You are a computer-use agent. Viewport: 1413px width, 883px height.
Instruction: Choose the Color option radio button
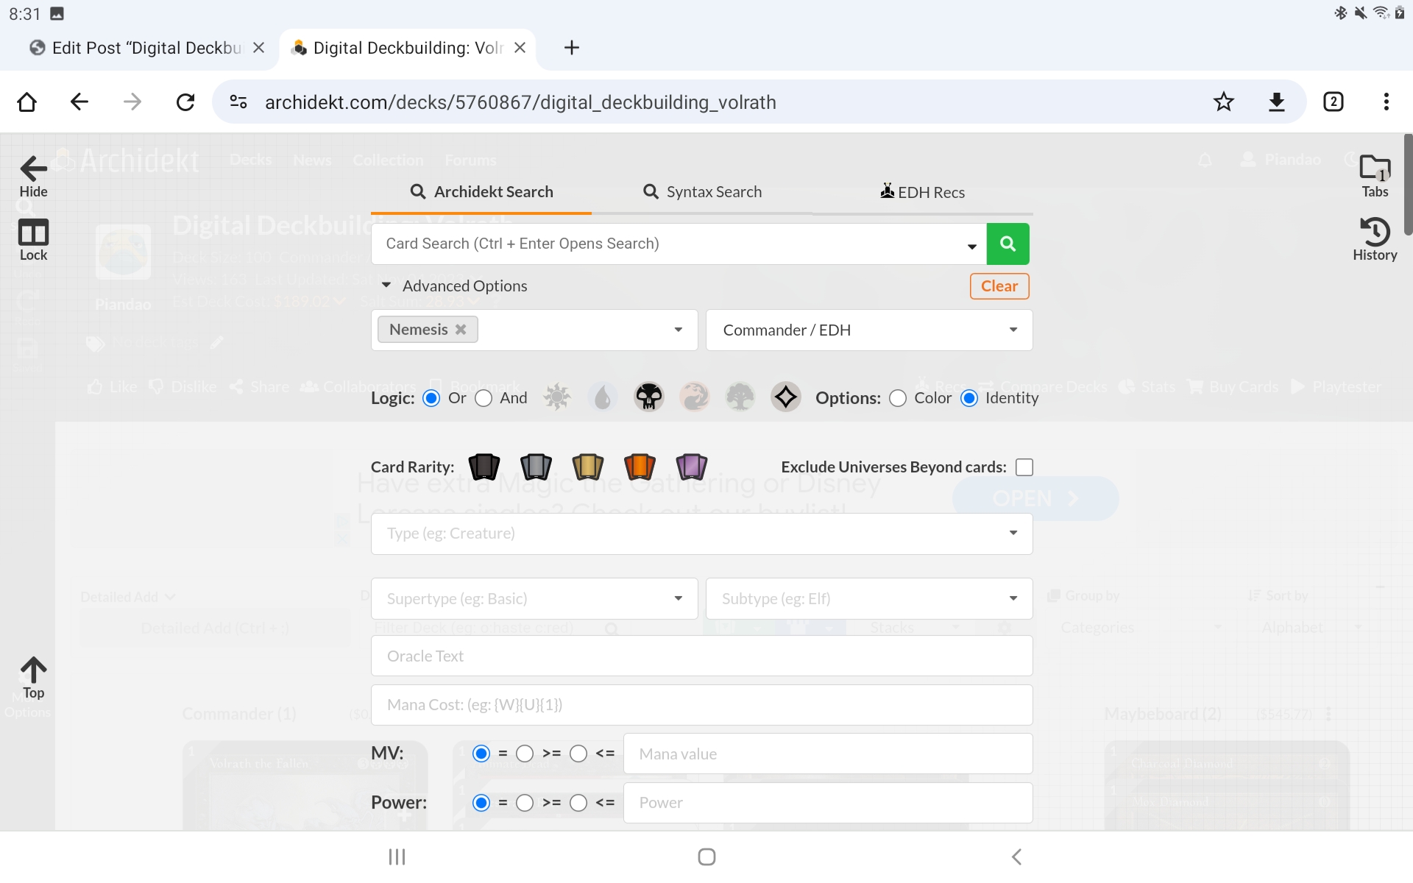[898, 398]
